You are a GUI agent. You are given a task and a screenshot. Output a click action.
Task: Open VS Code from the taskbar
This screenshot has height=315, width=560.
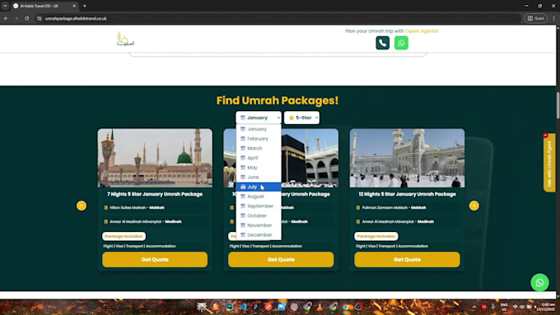click(x=243, y=307)
